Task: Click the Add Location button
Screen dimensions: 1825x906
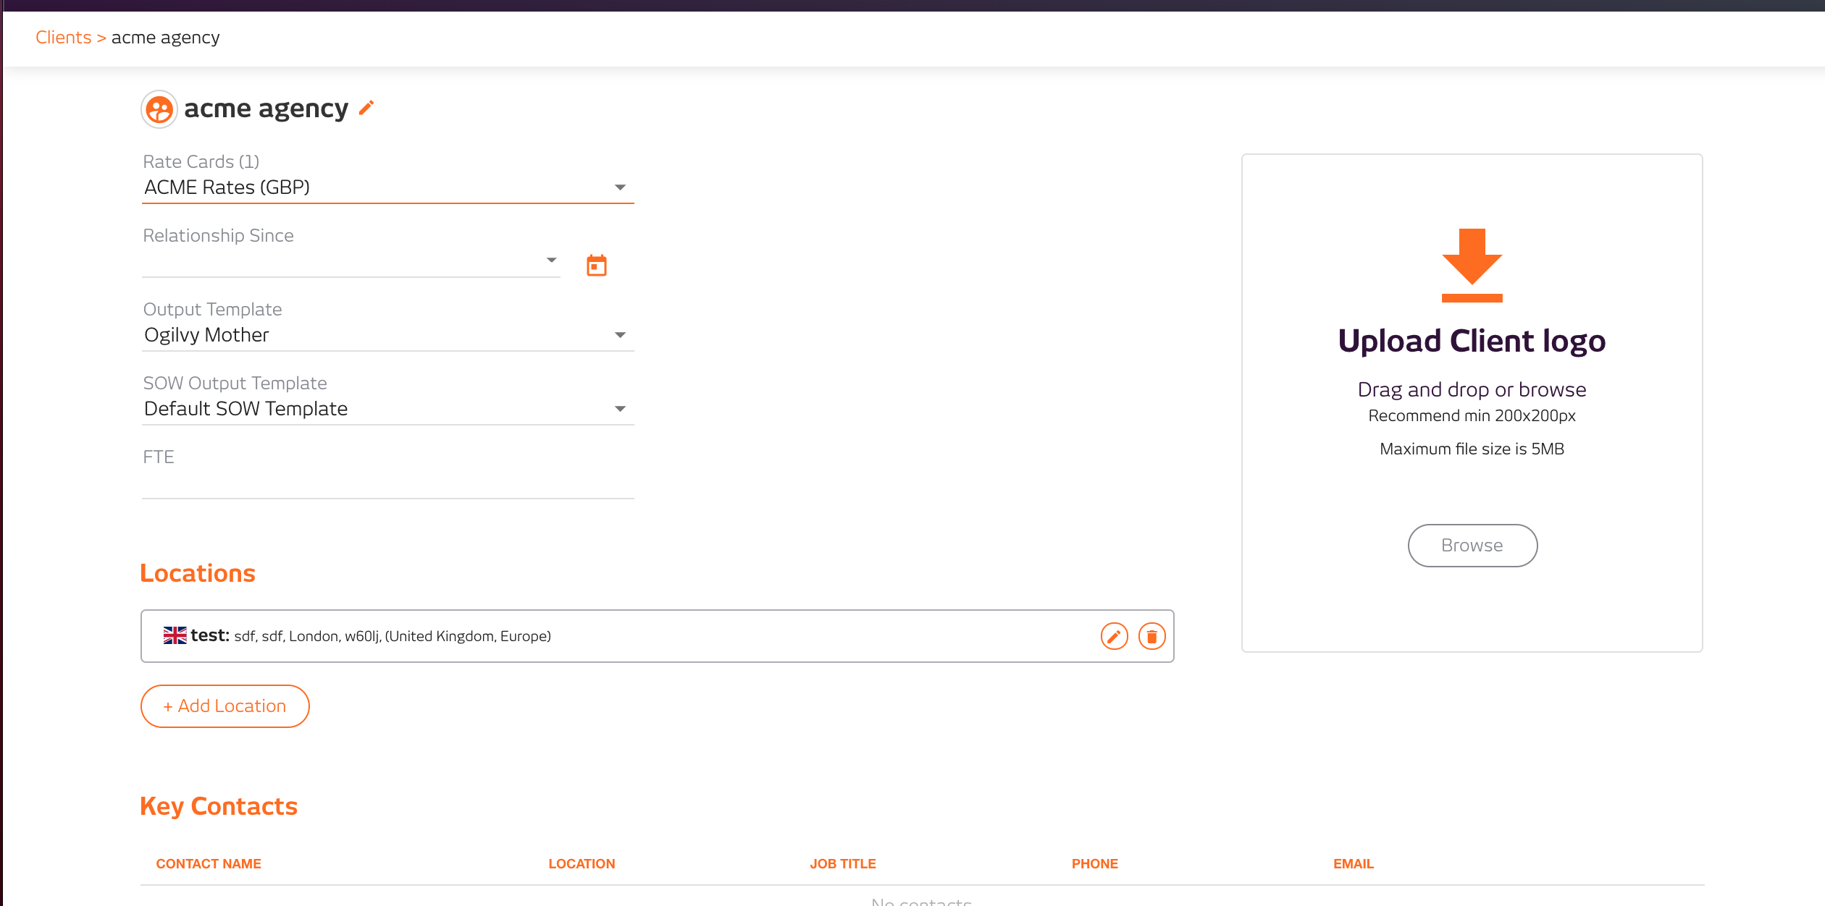Action: pyautogui.click(x=225, y=706)
